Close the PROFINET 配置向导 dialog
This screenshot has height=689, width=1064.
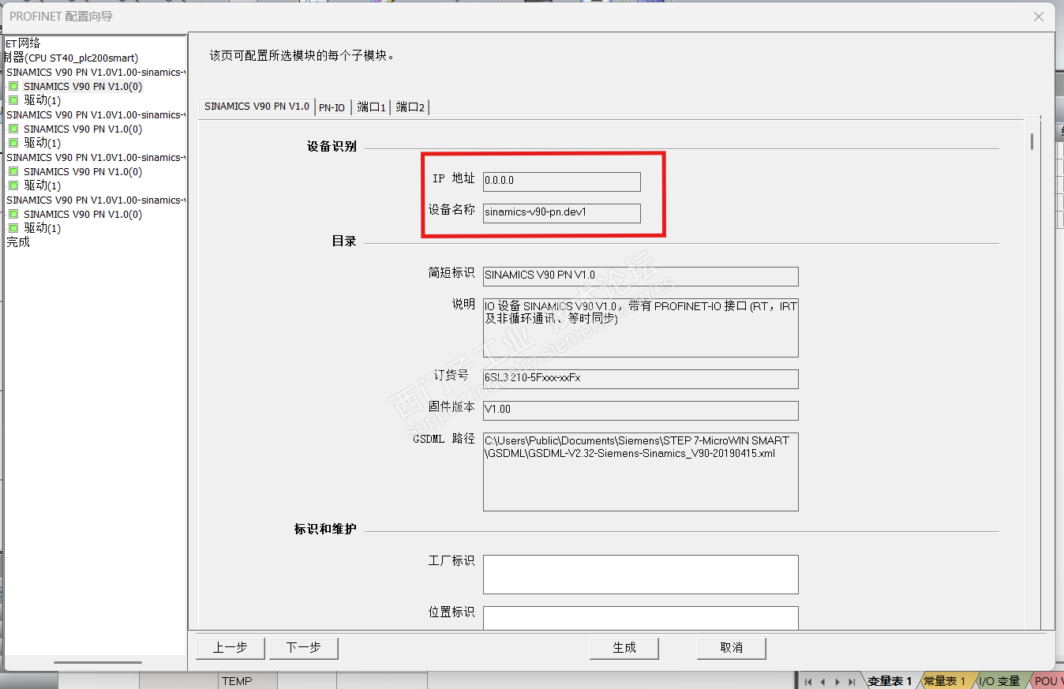(x=1039, y=16)
